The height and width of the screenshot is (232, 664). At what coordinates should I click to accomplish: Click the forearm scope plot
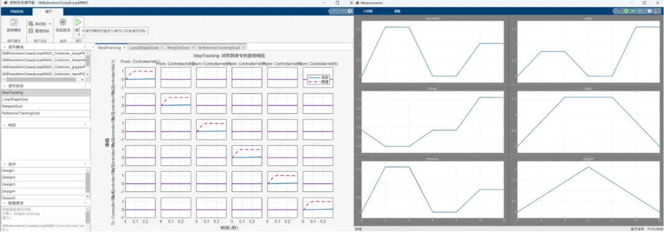click(x=432, y=190)
